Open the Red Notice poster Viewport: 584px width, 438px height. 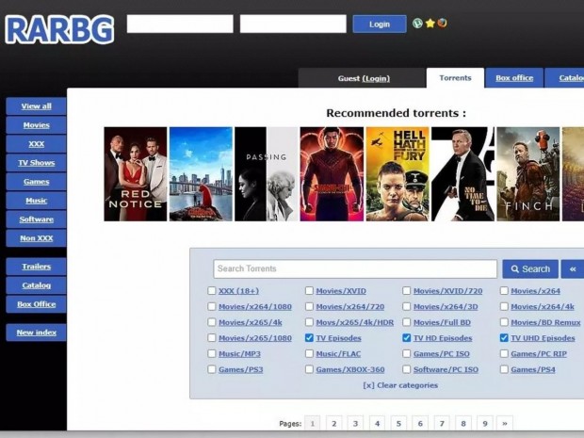pyautogui.click(x=136, y=174)
